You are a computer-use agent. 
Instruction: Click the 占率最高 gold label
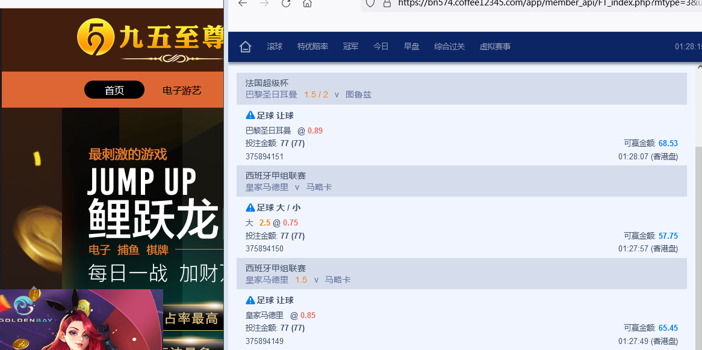click(191, 318)
